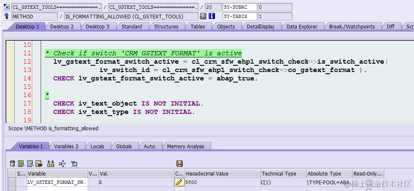Open the Memory Analysis tab
Screen dimensions: 414x191
[x=186, y=146]
